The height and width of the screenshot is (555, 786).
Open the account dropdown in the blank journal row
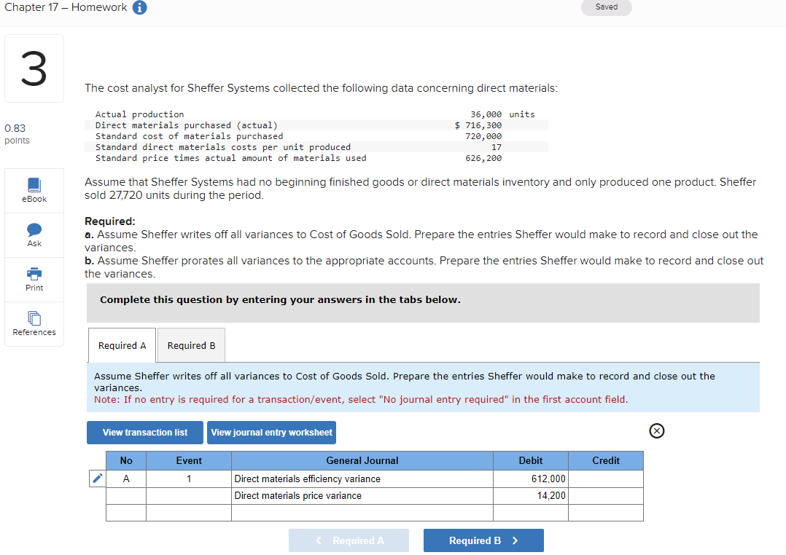point(362,513)
